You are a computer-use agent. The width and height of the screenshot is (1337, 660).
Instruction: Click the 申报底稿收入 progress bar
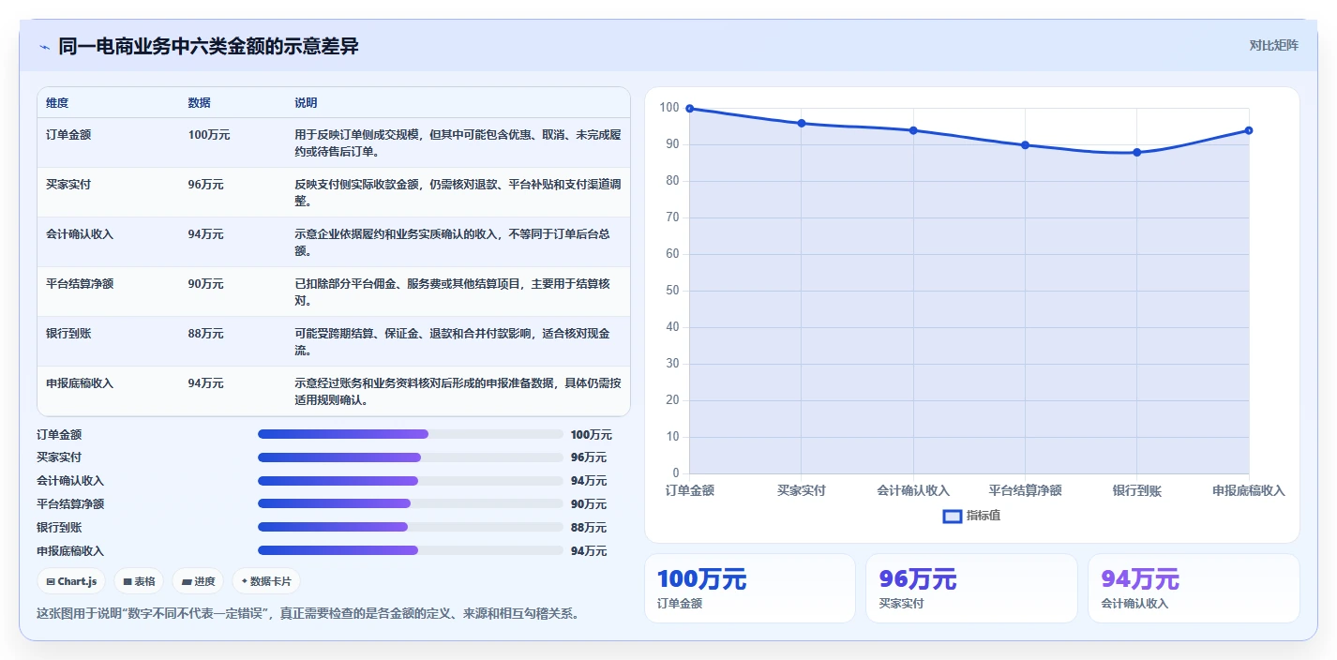click(x=410, y=550)
